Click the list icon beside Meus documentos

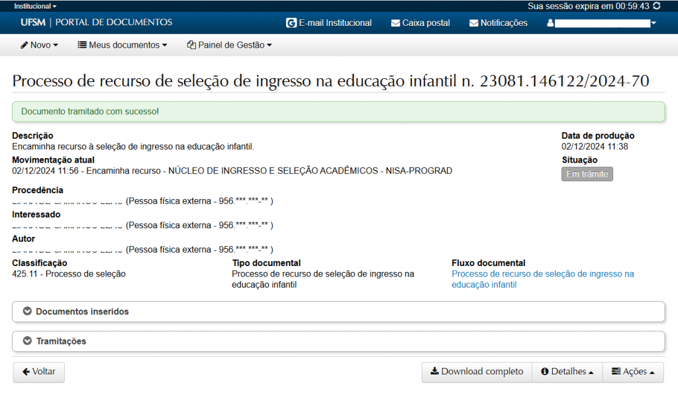coord(82,45)
